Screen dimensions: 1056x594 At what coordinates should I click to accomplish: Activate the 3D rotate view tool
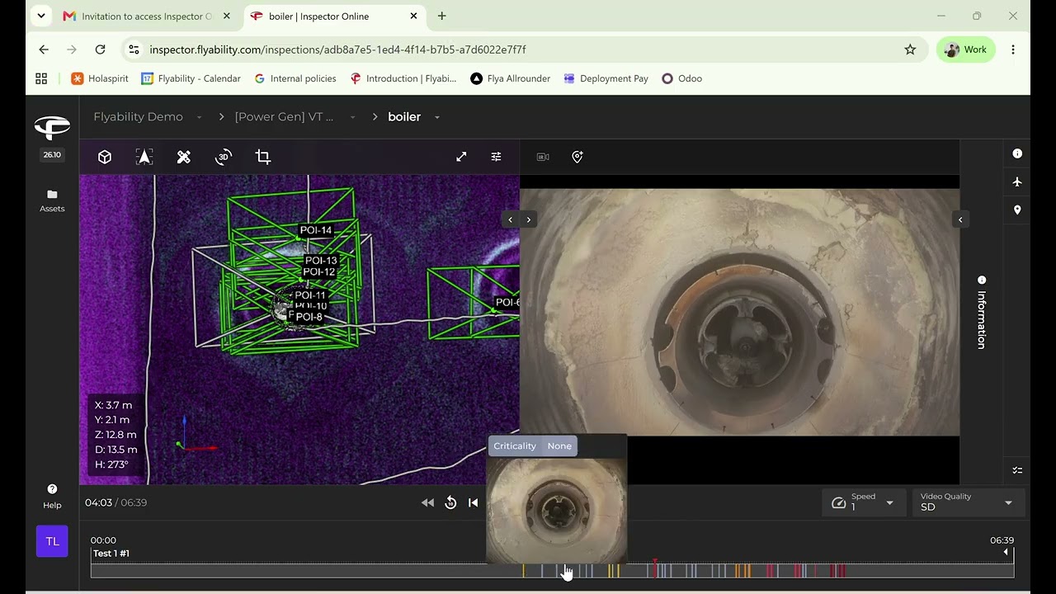point(224,157)
